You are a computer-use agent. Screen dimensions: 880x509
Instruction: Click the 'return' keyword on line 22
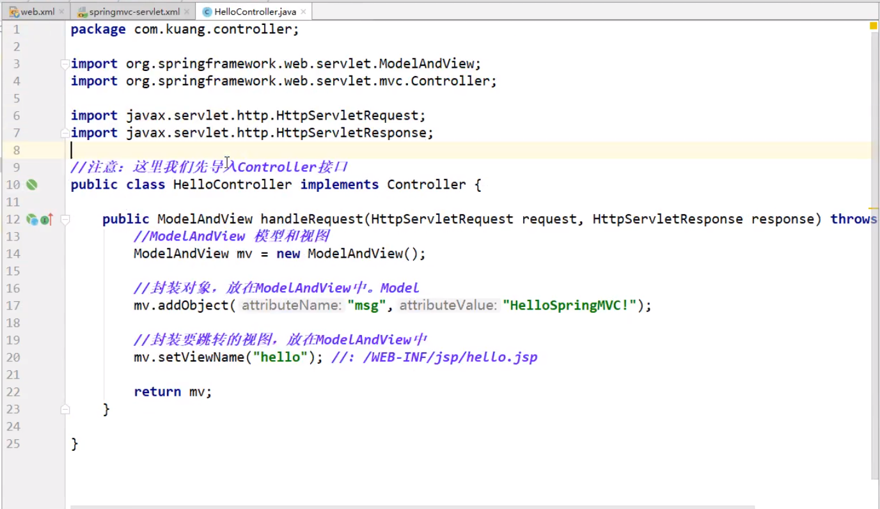click(x=157, y=392)
